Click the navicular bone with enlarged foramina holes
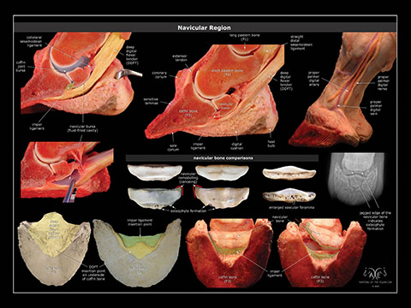Image resolution: width=411 pixels, height=308 pixels. coord(289,195)
